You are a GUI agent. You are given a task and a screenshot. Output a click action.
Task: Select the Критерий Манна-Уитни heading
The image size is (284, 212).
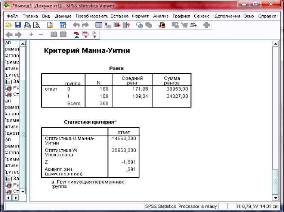[87, 50]
